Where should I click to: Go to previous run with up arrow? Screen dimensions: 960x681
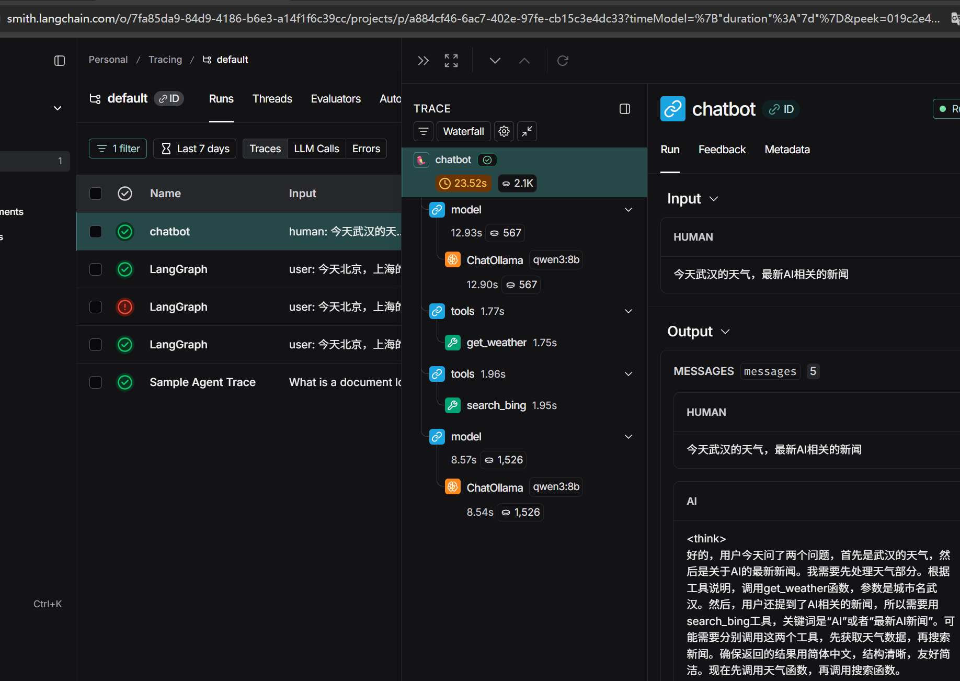click(524, 61)
